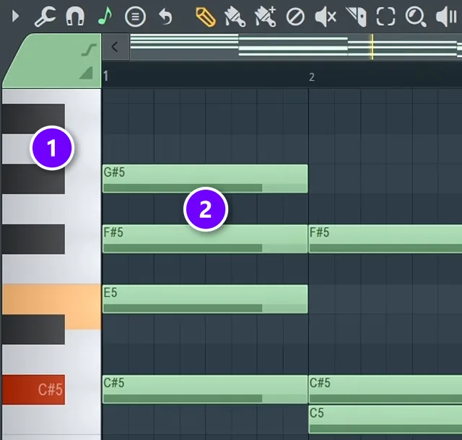Select the Zoom magnifier tool
Screen dimensions: 462x440
click(416, 17)
